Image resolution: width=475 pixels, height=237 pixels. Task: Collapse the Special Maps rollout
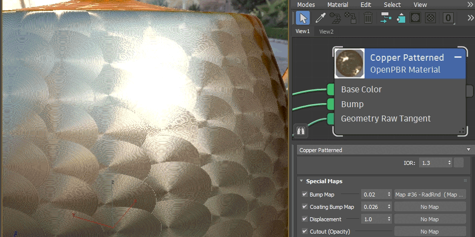click(301, 181)
